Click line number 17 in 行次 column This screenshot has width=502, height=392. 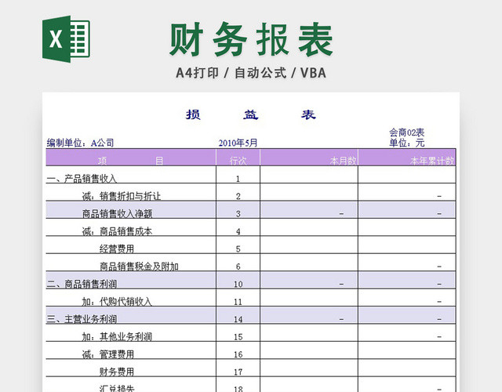[x=238, y=372]
